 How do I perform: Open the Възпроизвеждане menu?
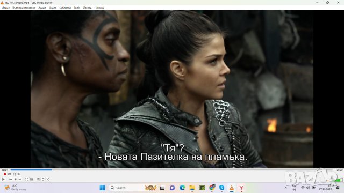24,8
